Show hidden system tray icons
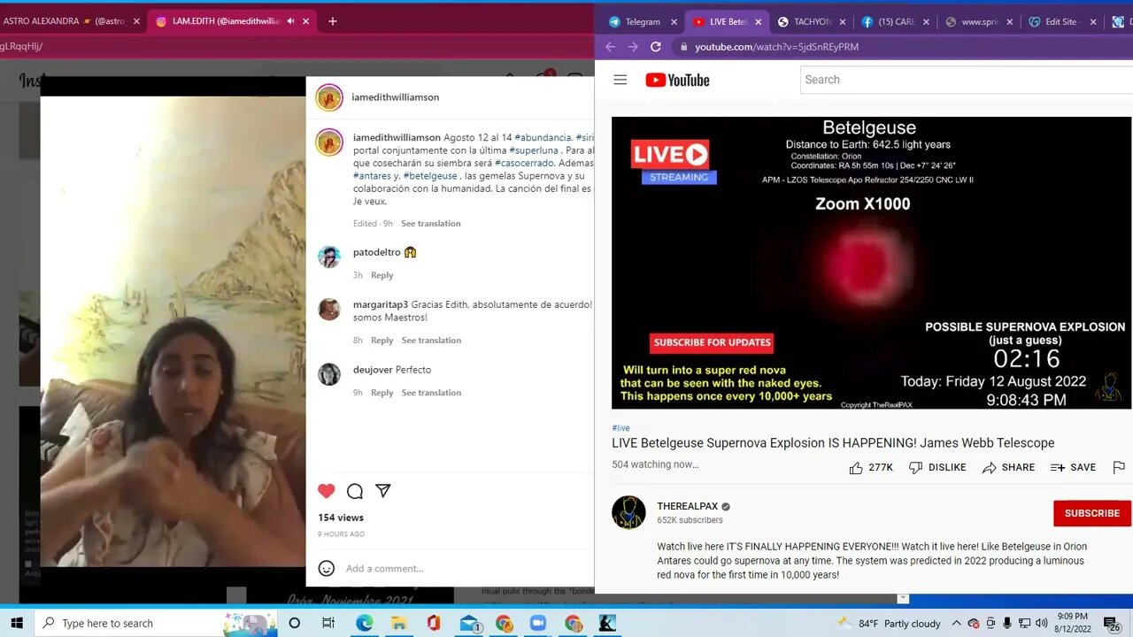 click(957, 623)
